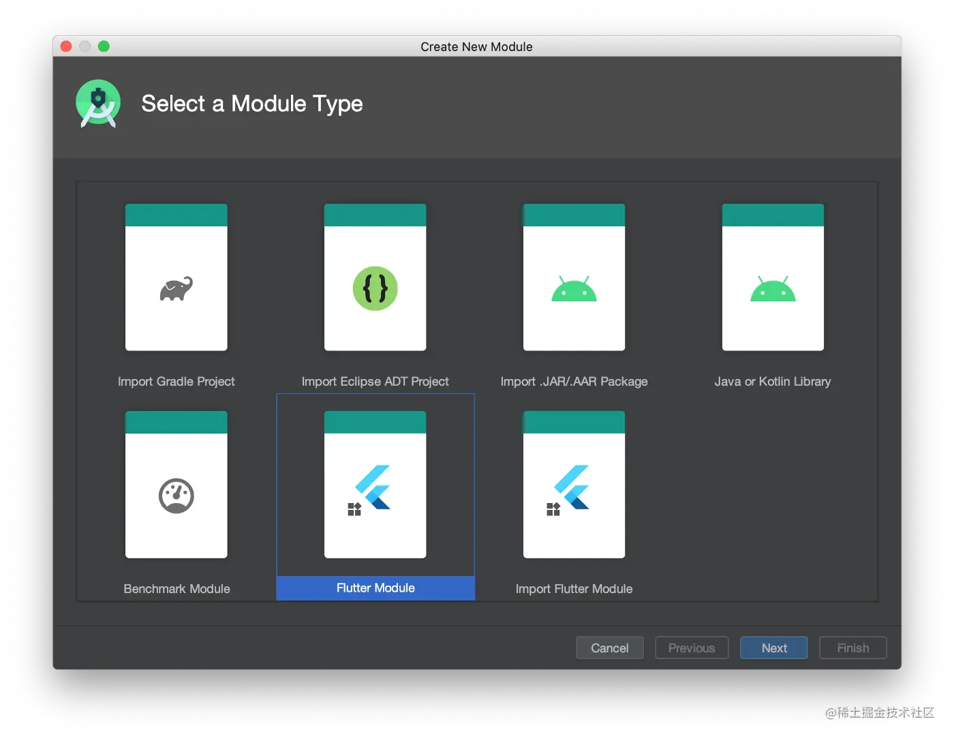The width and height of the screenshot is (954, 739).
Task: Go back with the Previous button
Action: pos(692,648)
